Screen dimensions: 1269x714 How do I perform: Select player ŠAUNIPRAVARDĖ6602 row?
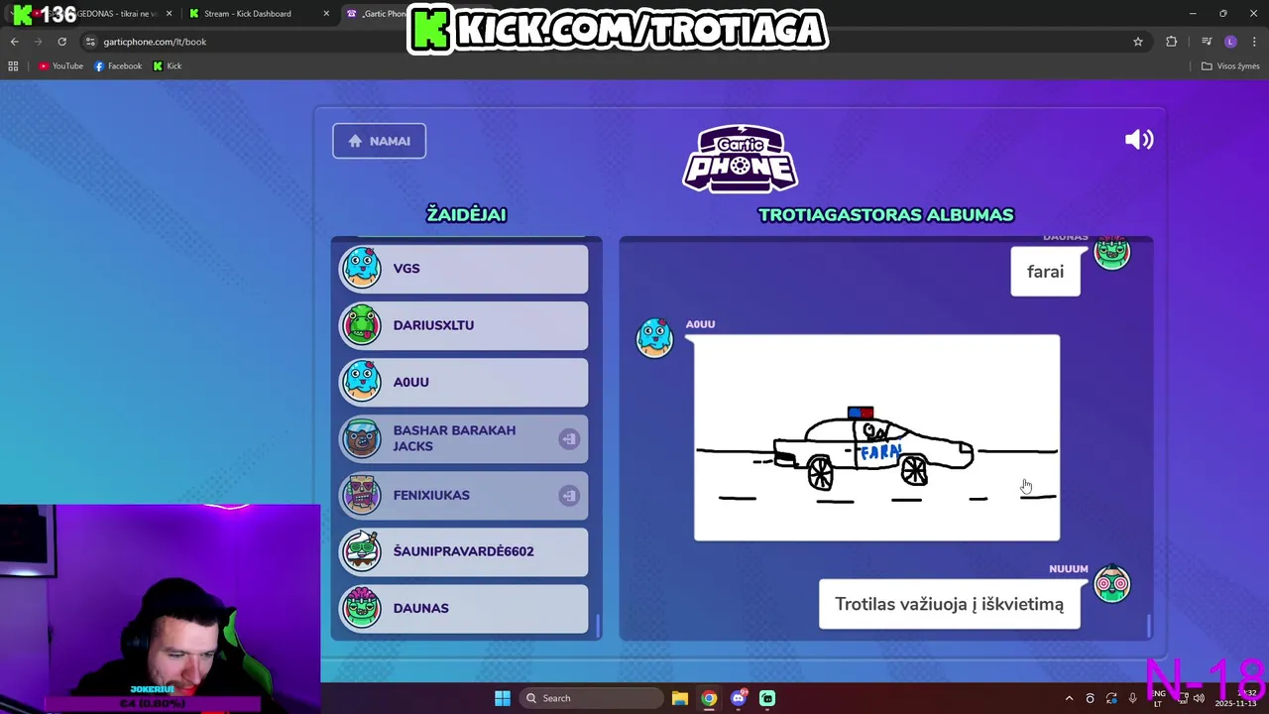point(464,551)
